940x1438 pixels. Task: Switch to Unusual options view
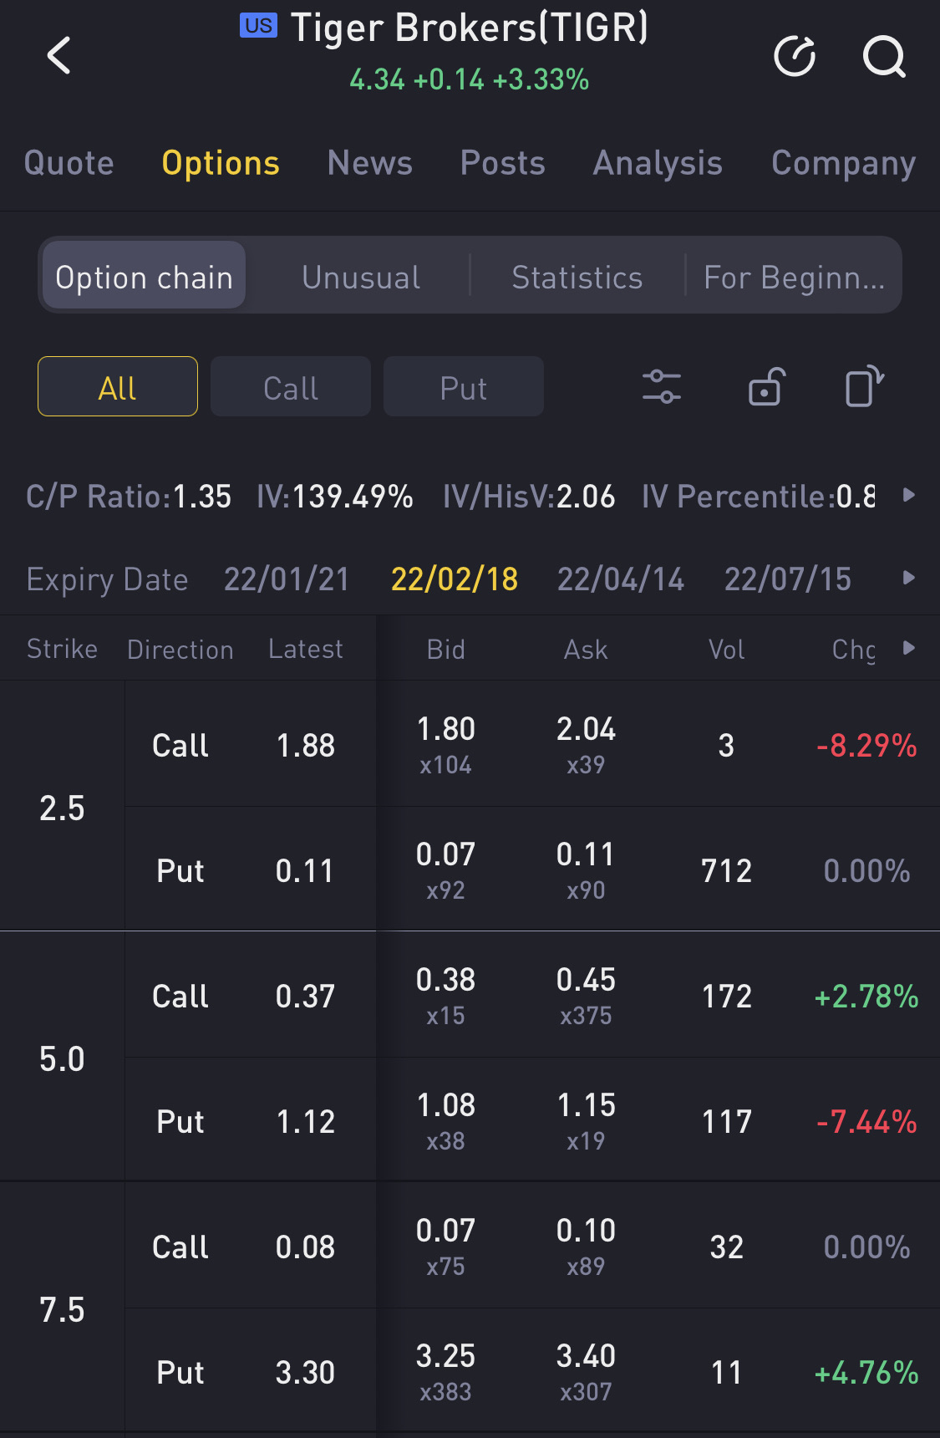click(361, 278)
